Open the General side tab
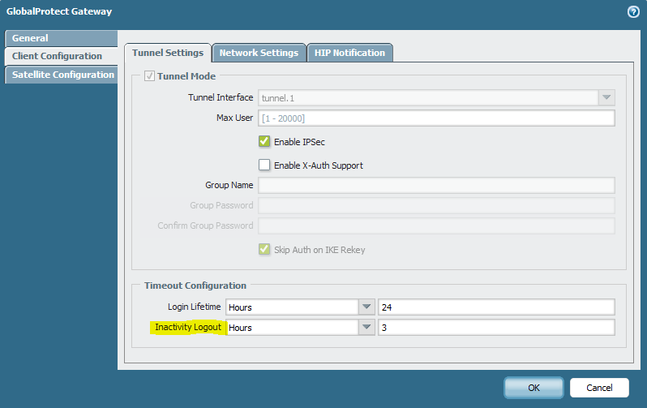Image resolution: width=647 pixels, height=408 pixels. [61, 38]
